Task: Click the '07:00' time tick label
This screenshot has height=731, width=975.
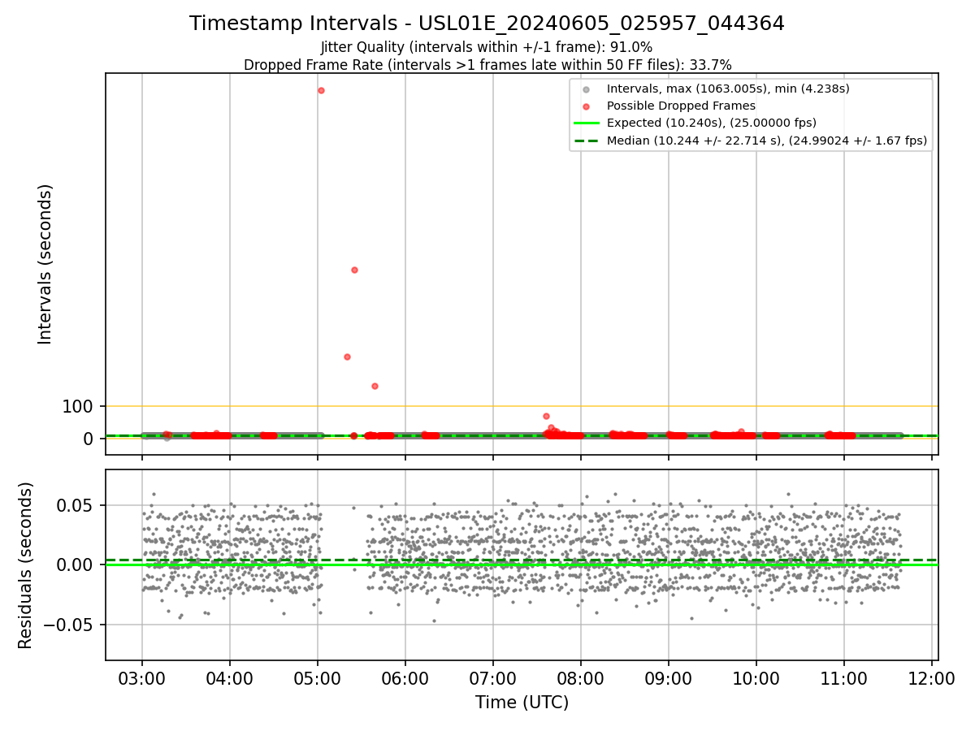Action: click(x=493, y=679)
